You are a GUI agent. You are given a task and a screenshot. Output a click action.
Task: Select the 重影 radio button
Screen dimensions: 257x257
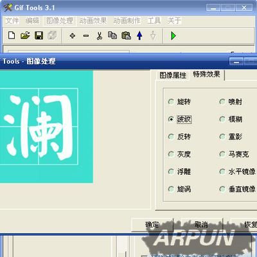[222, 137]
